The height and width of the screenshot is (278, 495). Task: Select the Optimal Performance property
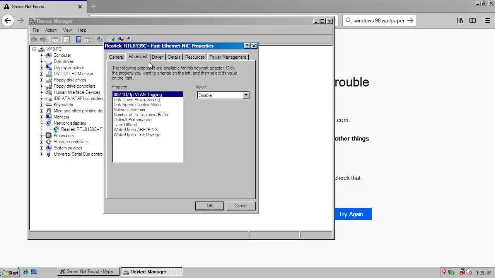[132, 120]
